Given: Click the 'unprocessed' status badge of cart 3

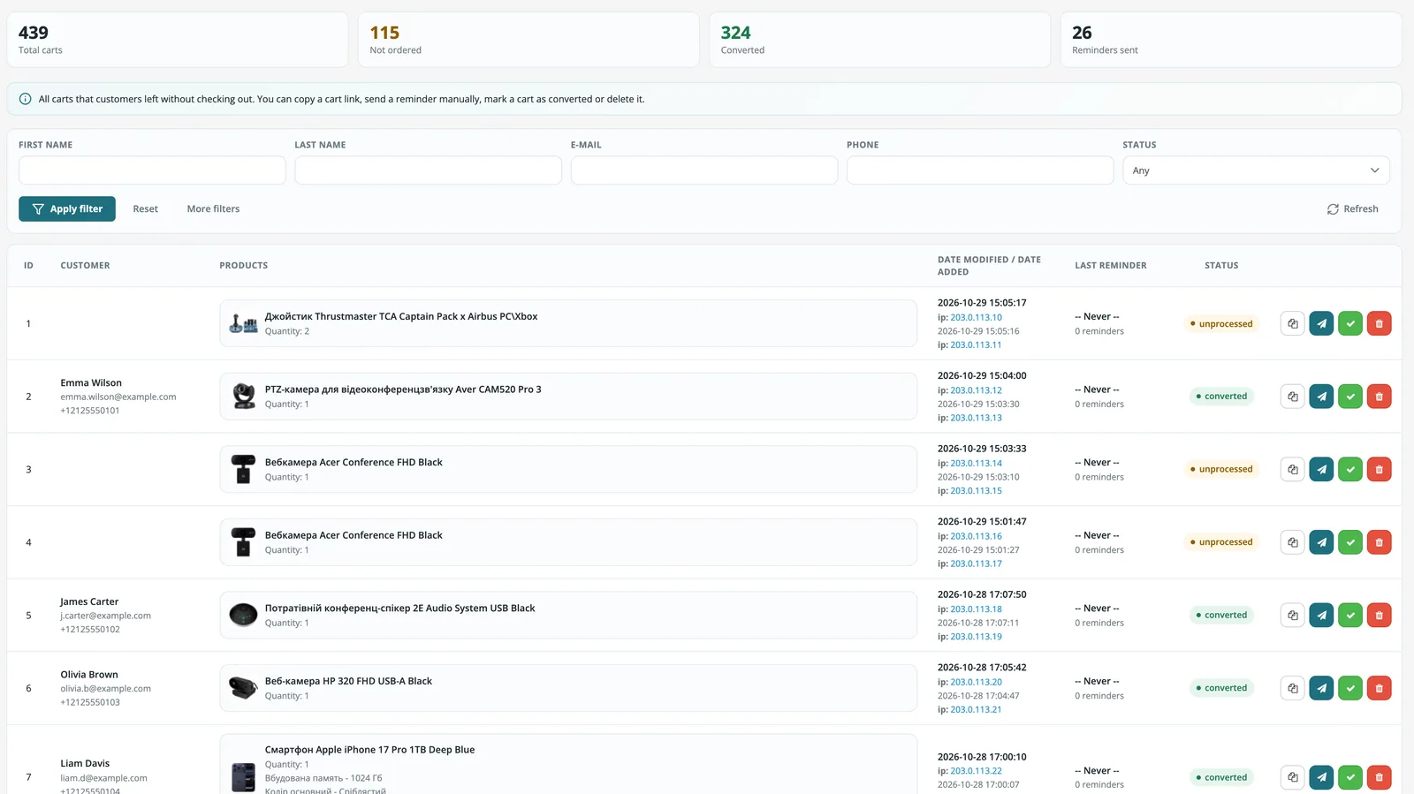Looking at the screenshot, I should (1221, 469).
